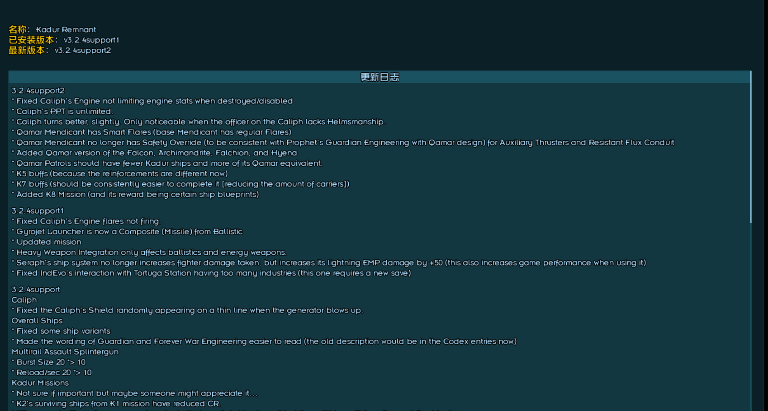Click the 'Kadur Missions' section label

(x=40, y=383)
